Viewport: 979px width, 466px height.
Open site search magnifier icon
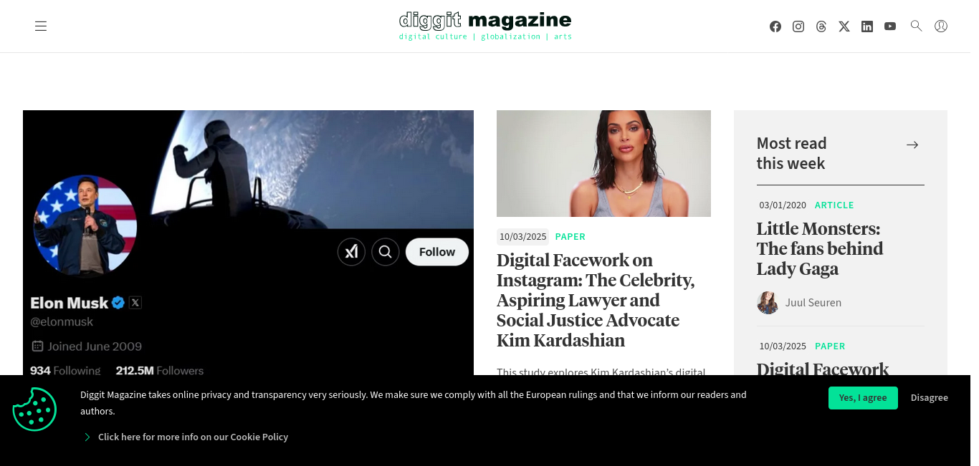(916, 26)
